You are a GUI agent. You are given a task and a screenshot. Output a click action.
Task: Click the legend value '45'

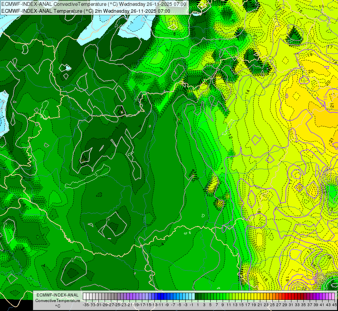[x=334, y=305]
